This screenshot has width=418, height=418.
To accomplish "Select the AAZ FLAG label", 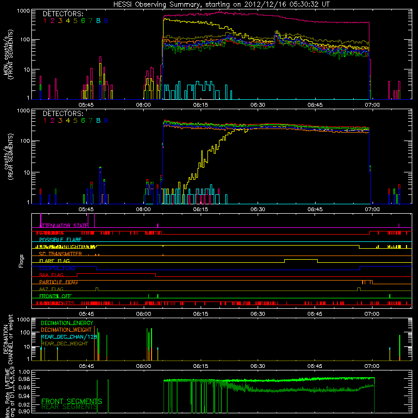I will [51, 289].
